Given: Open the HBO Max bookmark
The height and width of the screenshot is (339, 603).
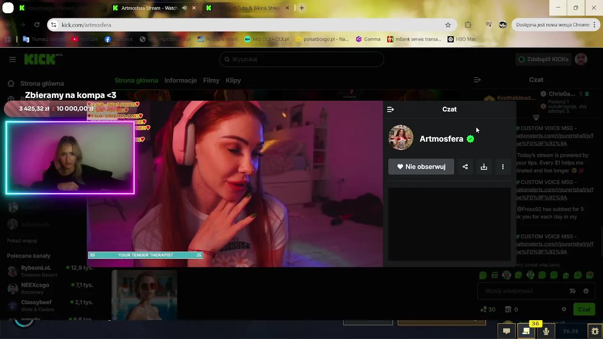Looking at the screenshot, I should (x=462, y=39).
